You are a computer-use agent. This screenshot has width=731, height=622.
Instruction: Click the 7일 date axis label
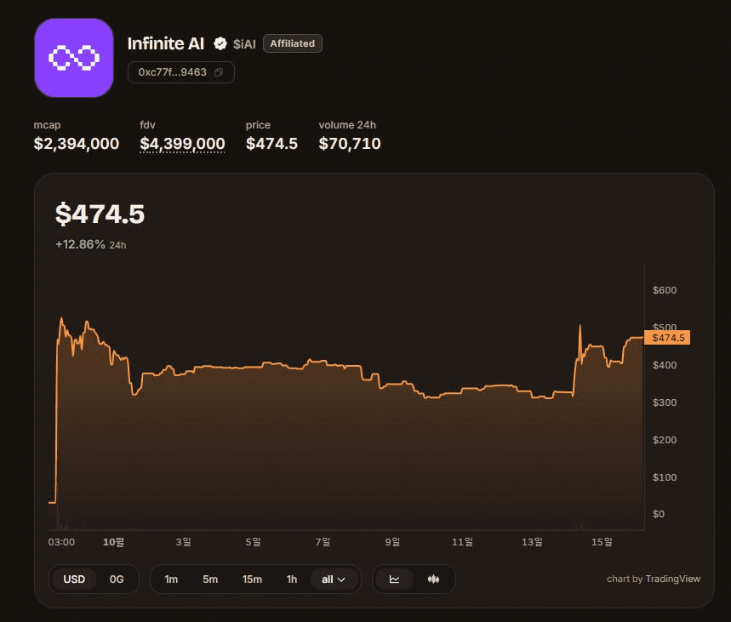323,542
